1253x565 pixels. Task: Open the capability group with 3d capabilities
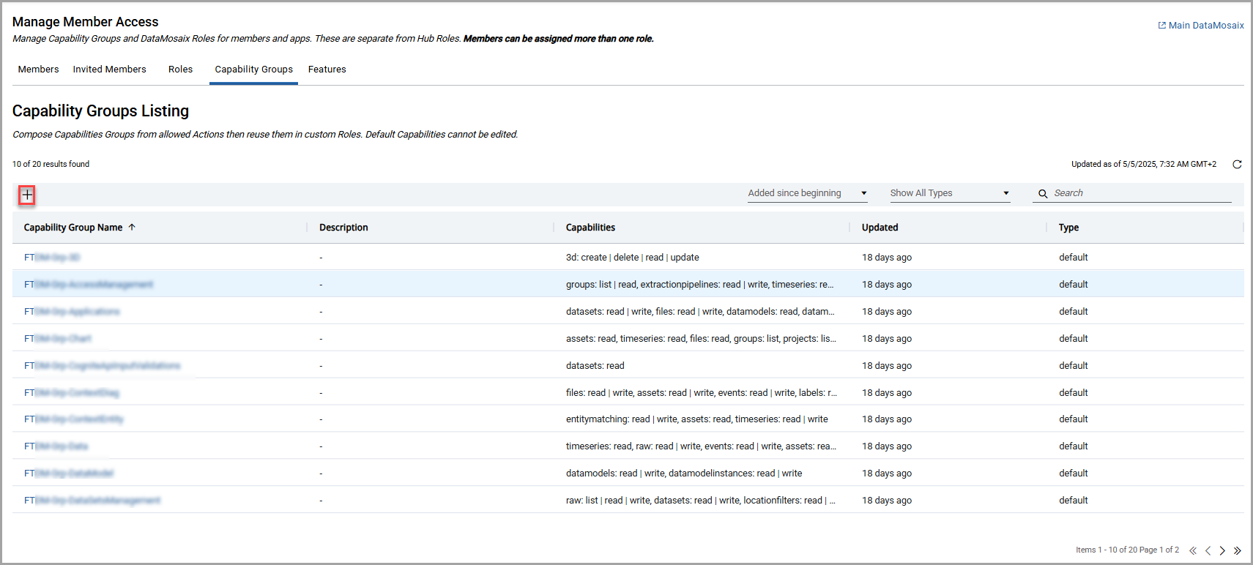pyautogui.click(x=52, y=258)
